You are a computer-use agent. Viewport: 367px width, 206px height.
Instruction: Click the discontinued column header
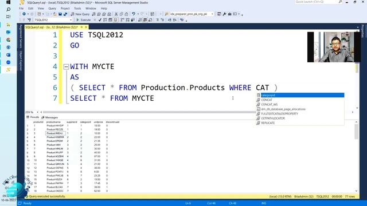[112, 122]
